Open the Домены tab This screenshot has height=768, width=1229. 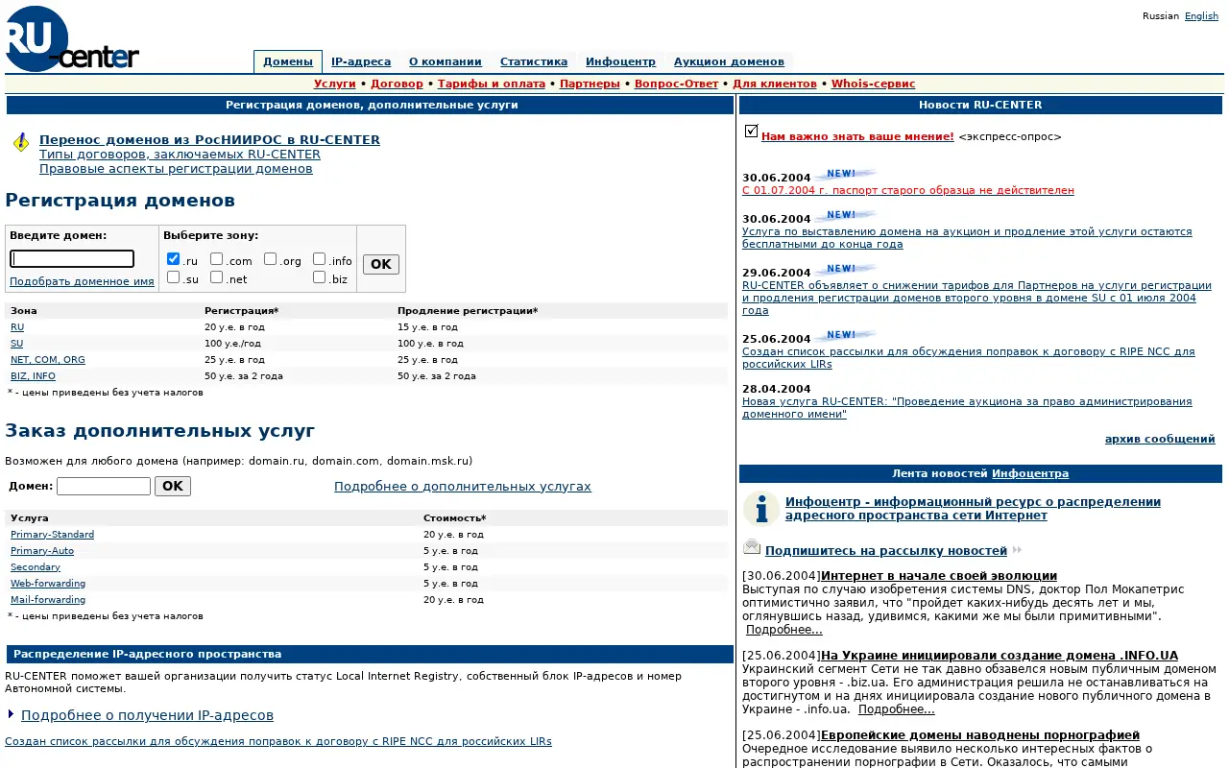(288, 61)
